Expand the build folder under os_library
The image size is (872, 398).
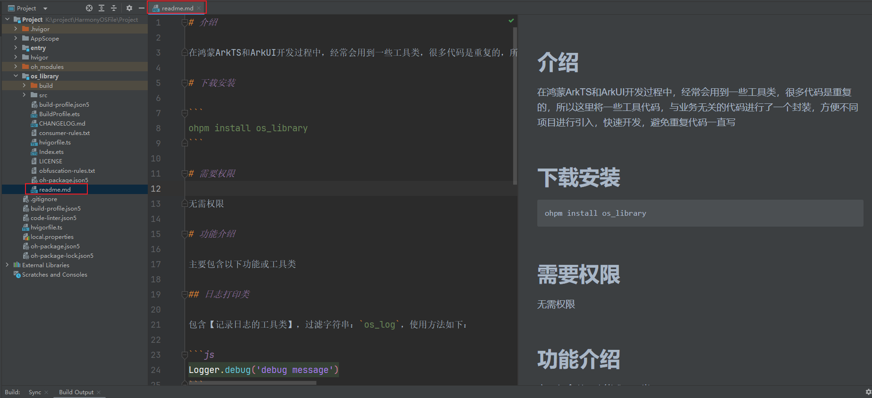[24, 85]
